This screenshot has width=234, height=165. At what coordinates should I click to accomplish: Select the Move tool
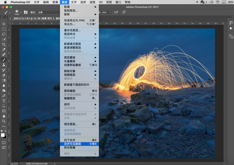point(4,24)
